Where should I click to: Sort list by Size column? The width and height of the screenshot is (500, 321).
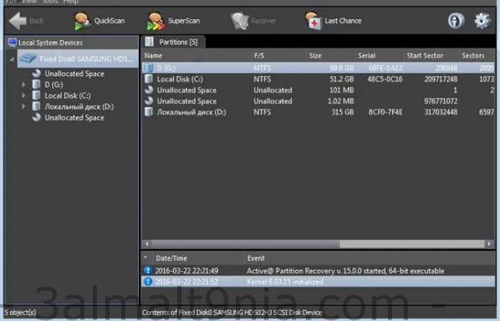330,55
